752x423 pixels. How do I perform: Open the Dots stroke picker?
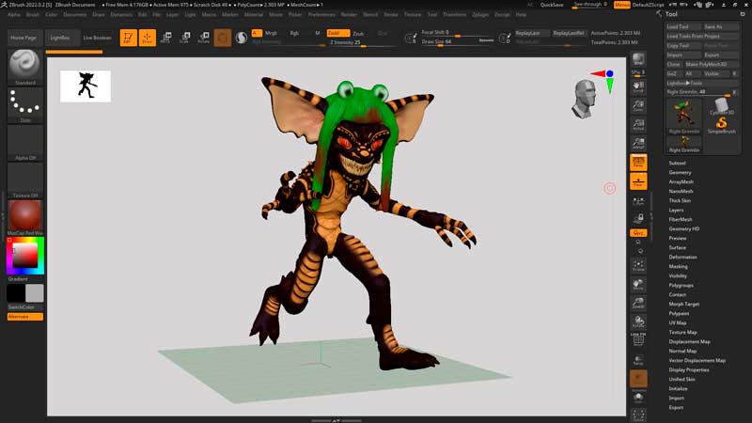[x=25, y=105]
